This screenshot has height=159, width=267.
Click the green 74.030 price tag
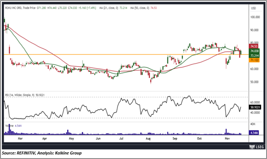pyautogui.click(x=254, y=51)
